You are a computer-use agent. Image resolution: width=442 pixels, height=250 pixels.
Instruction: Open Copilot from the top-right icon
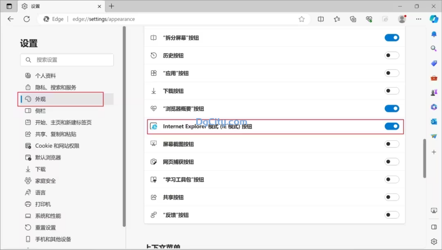pyautogui.click(x=434, y=19)
